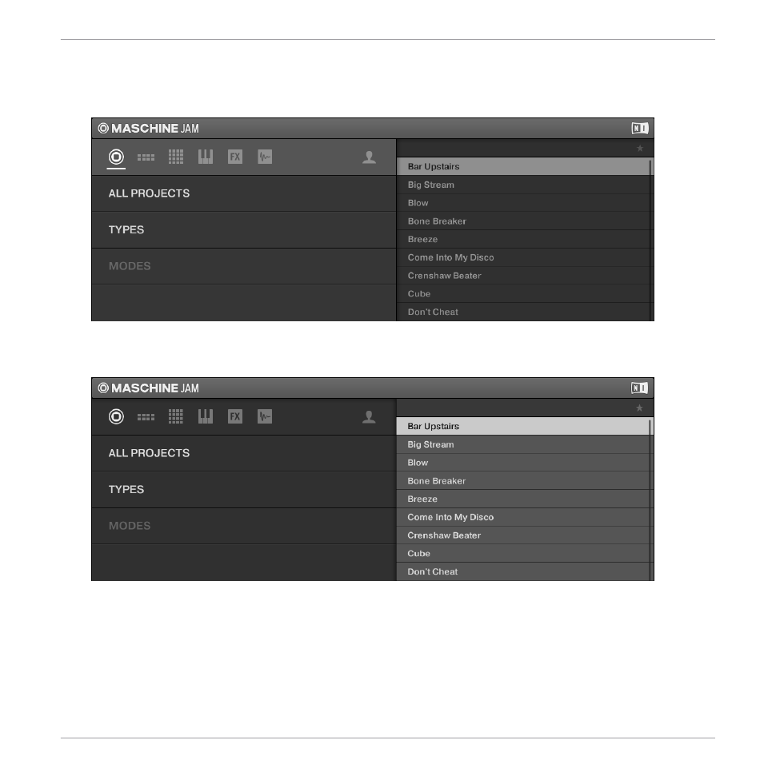Choose Instruments keyboard icon in the lower panel
The height and width of the screenshot is (760, 760).
tap(206, 416)
